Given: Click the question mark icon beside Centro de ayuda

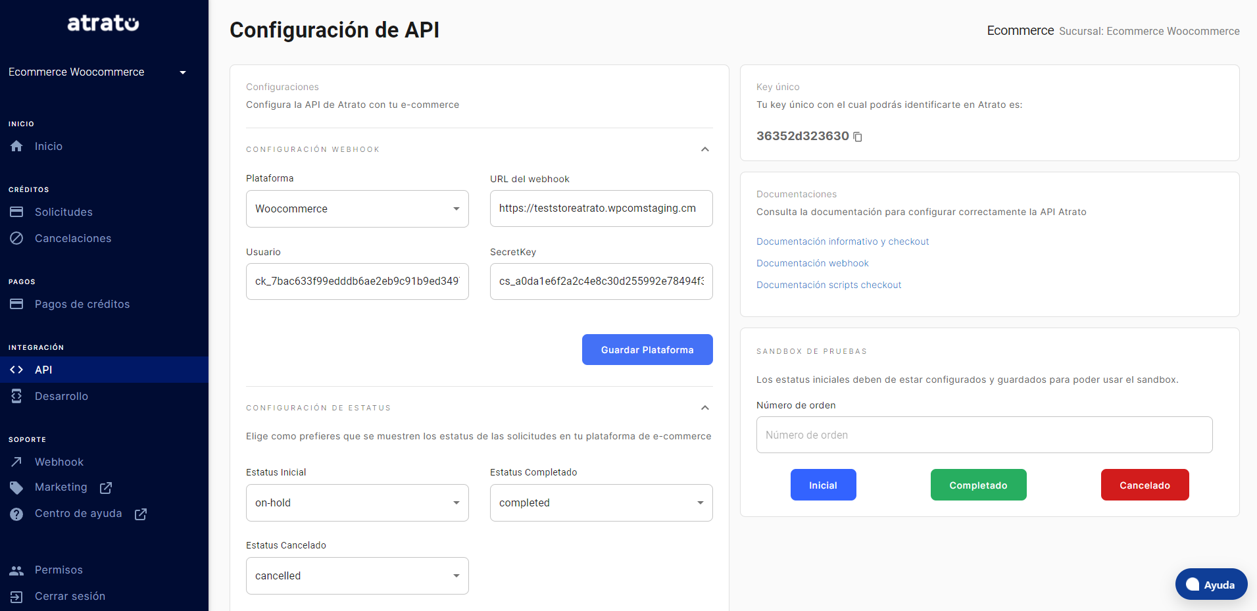Looking at the screenshot, I should click(x=16, y=514).
